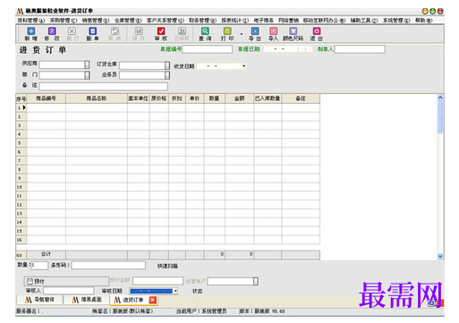Open the 辅助工具 menu

click(364, 21)
